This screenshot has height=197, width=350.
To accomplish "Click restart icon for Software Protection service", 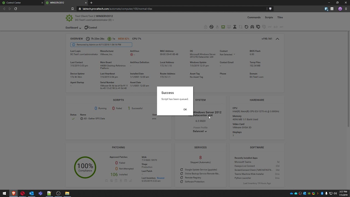I will 182,182.
